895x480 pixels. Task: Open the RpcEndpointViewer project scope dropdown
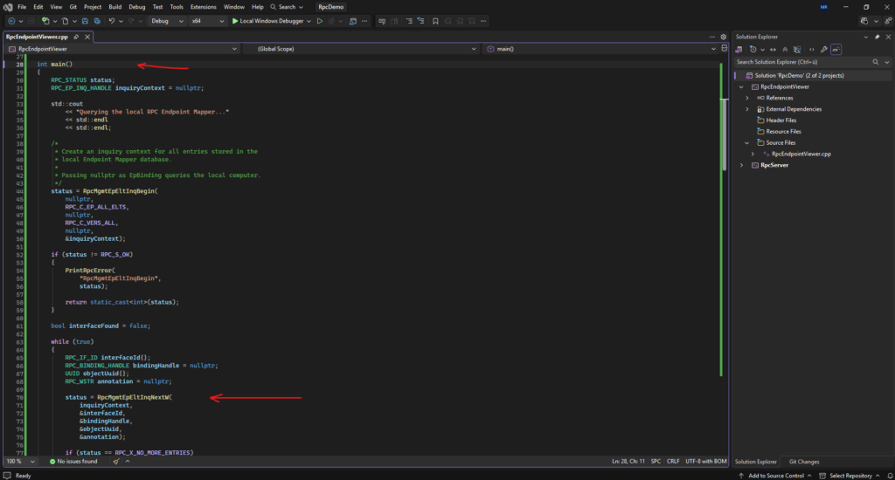point(123,49)
